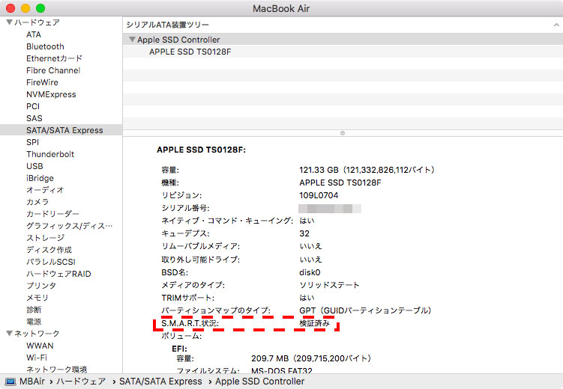563x389 pixels.
Task: Click Apple SSD Controller in the path bar
Action: click(259, 382)
